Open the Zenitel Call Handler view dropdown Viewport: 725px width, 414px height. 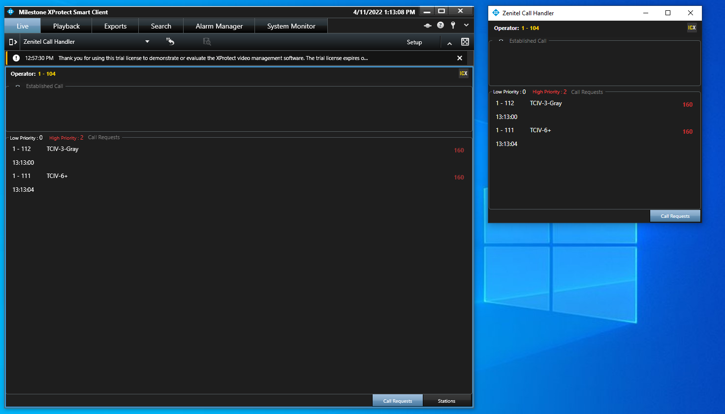click(147, 42)
